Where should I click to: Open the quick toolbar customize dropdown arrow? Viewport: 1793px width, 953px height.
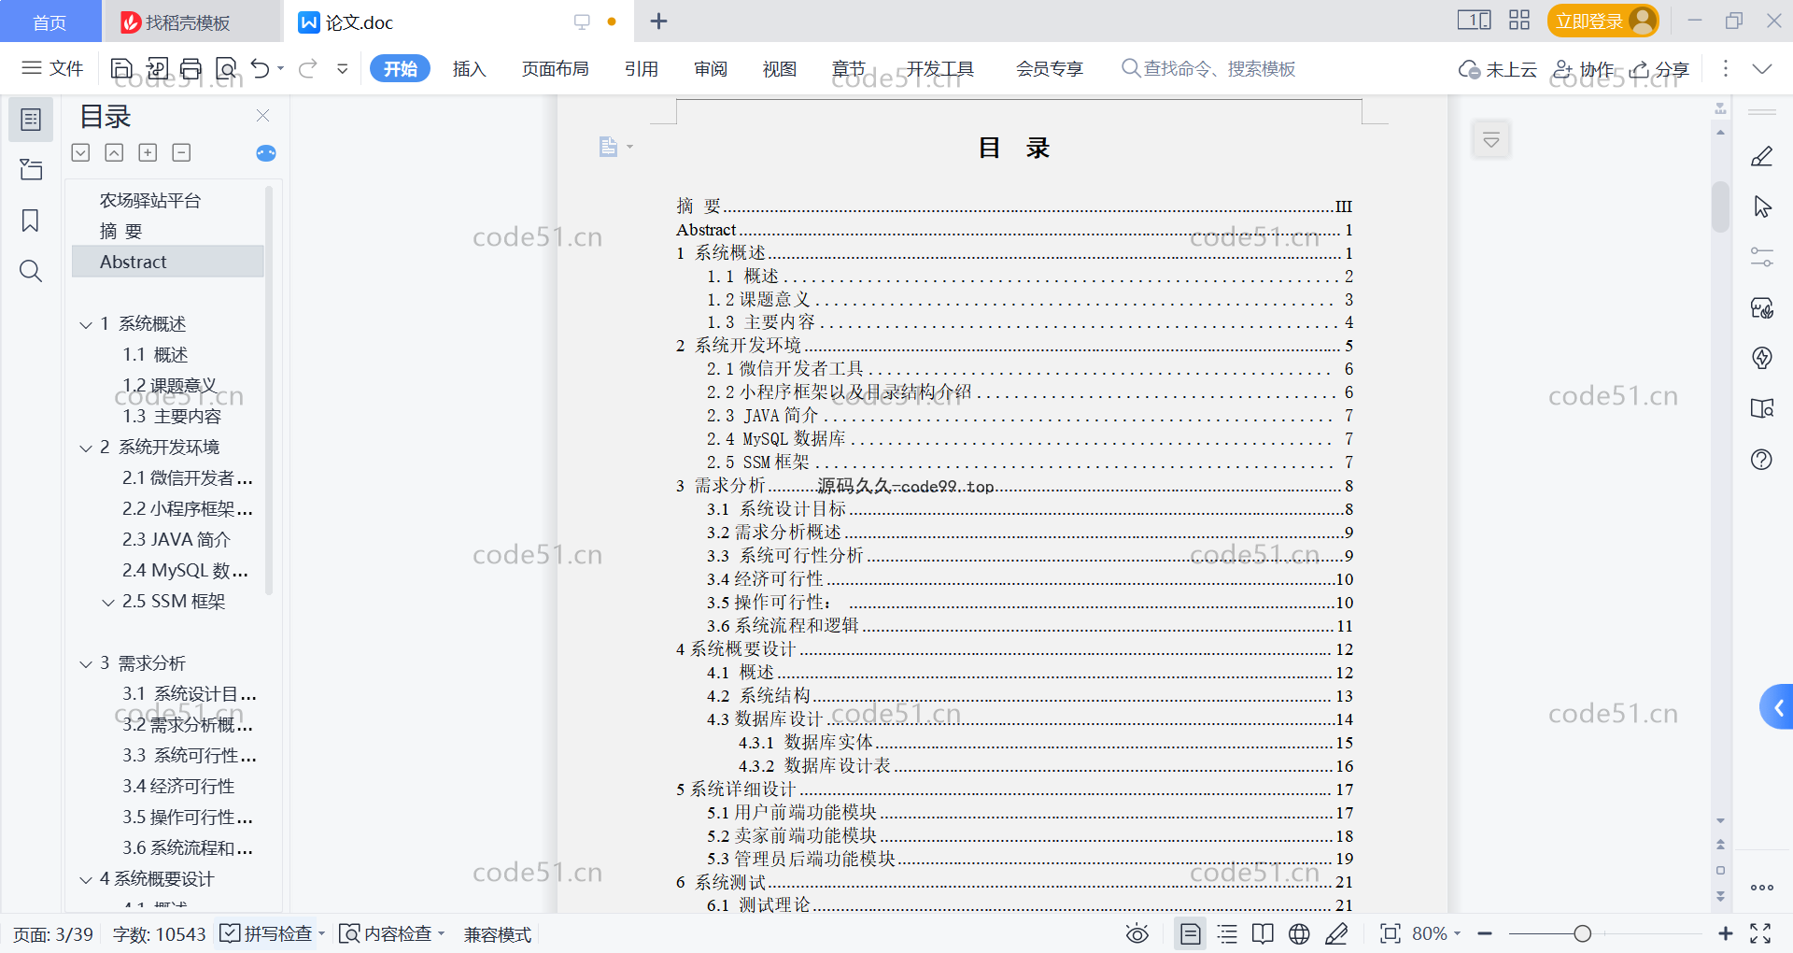tap(343, 68)
